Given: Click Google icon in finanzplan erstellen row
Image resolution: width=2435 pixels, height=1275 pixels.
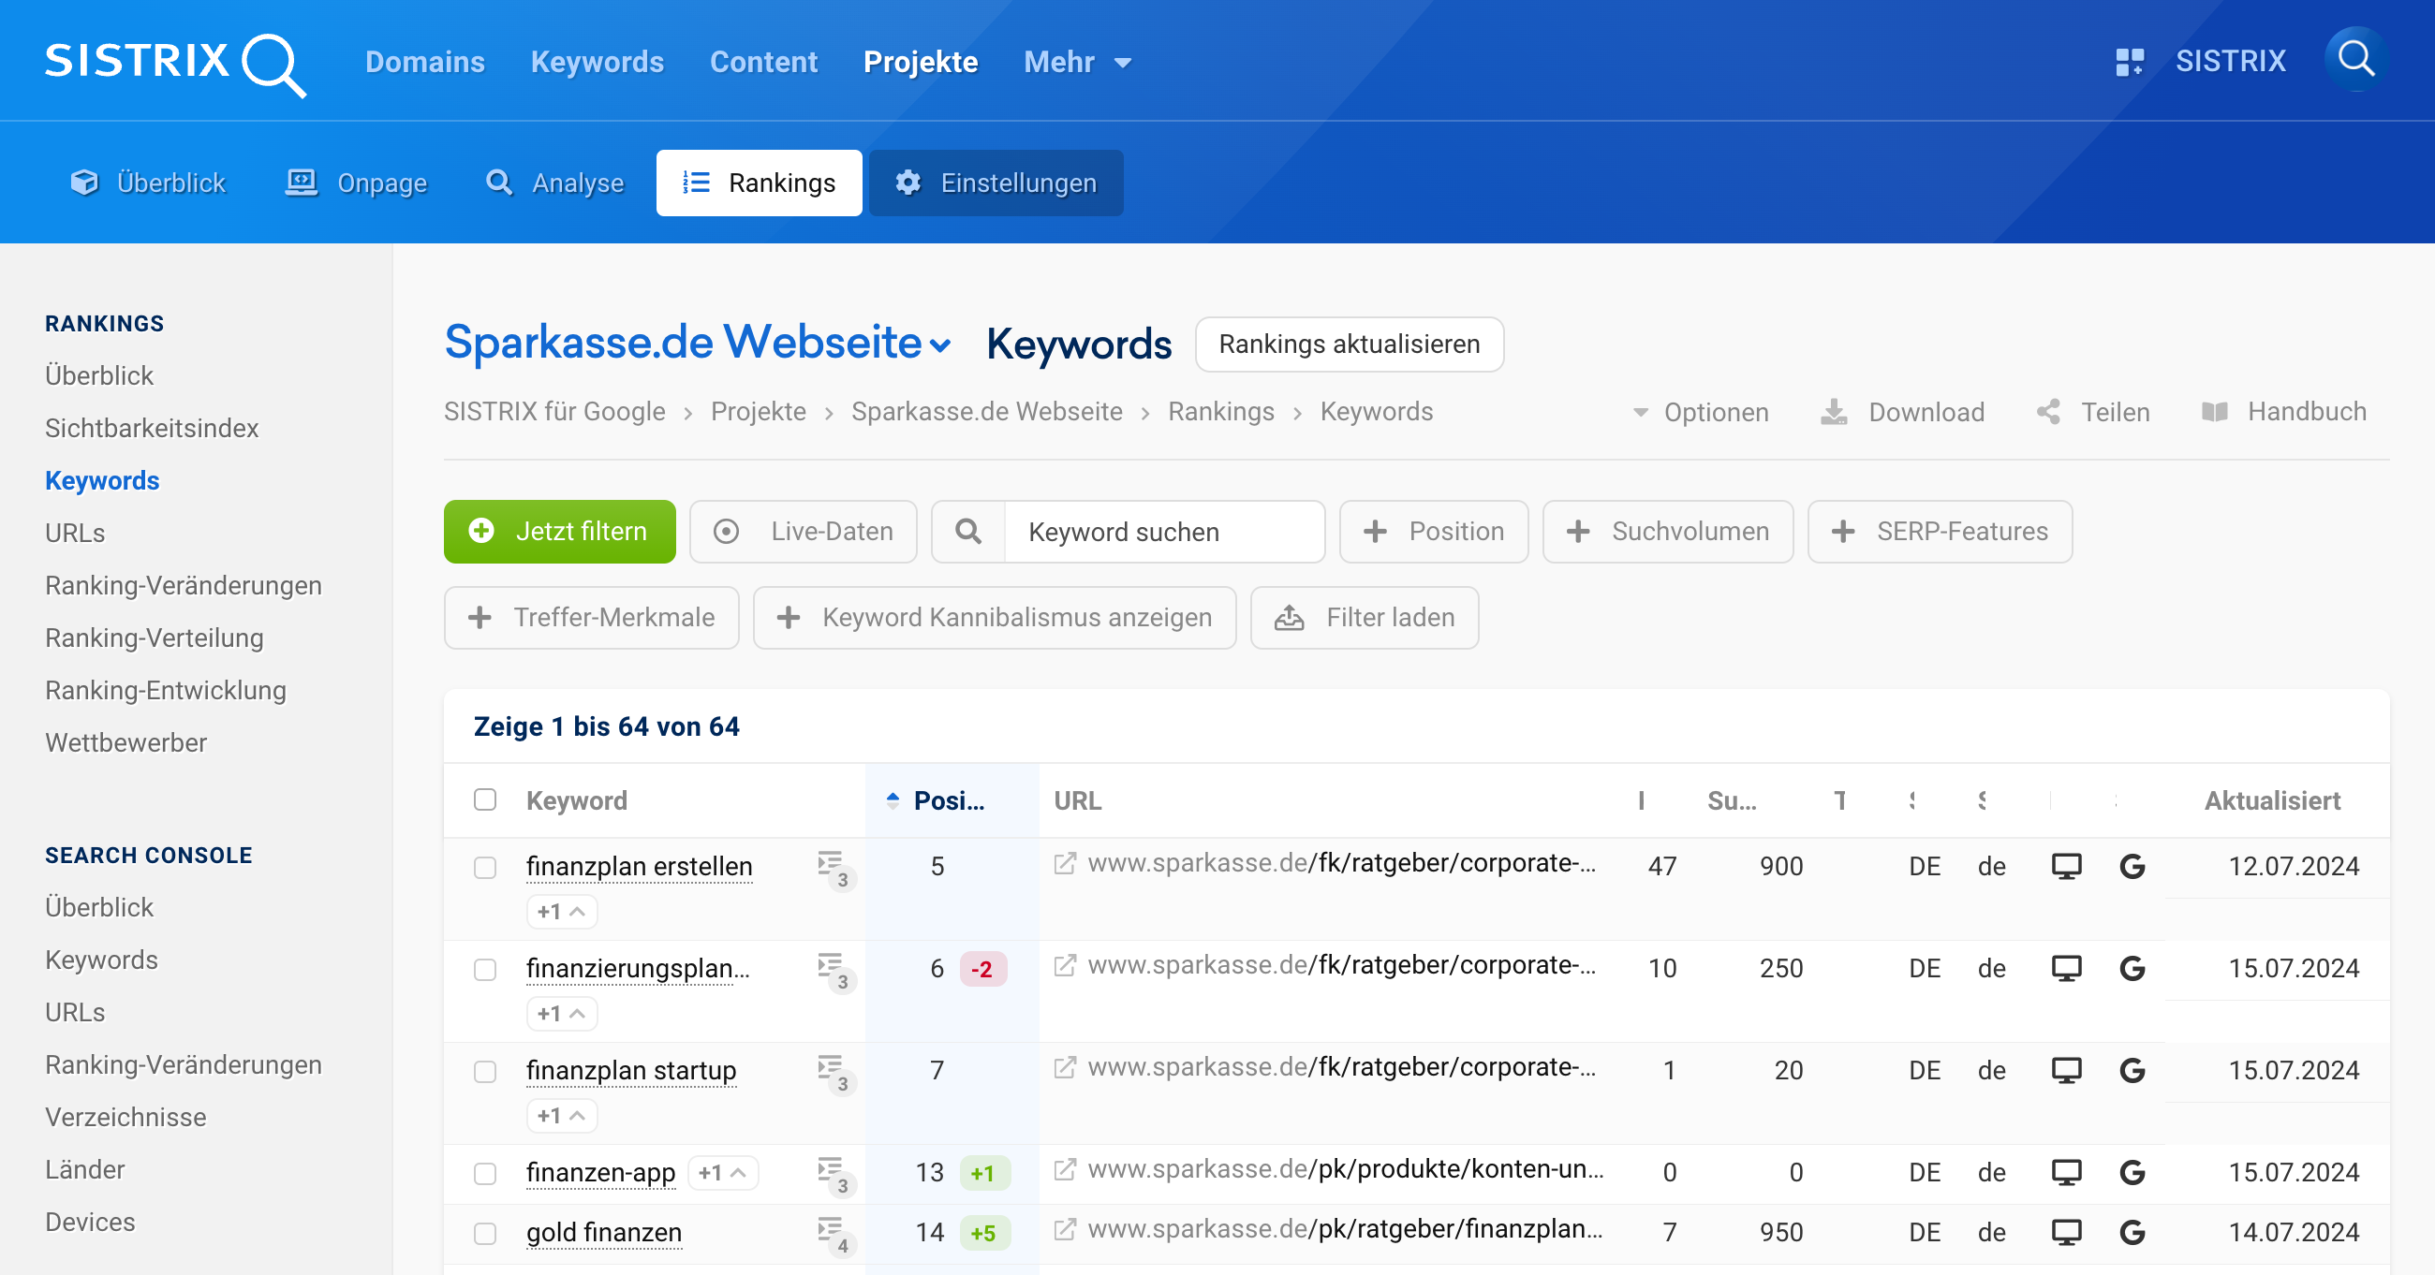Looking at the screenshot, I should click(x=2132, y=866).
